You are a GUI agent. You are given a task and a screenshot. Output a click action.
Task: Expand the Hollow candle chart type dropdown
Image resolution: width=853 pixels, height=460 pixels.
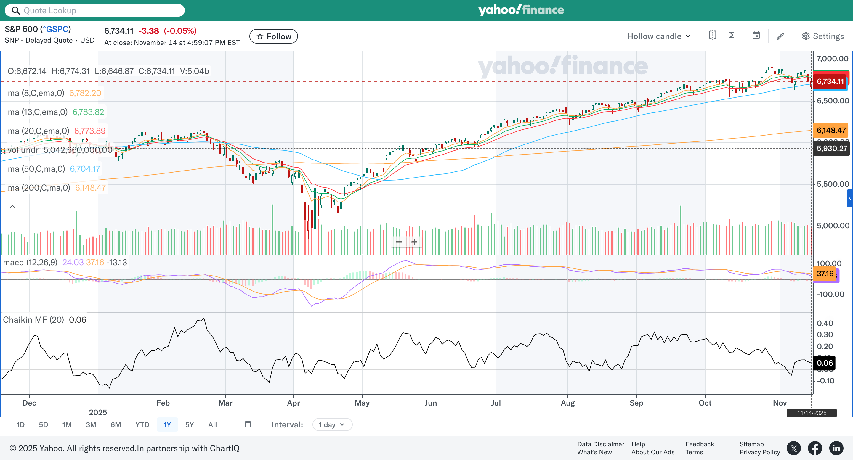pyautogui.click(x=659, y=36)
